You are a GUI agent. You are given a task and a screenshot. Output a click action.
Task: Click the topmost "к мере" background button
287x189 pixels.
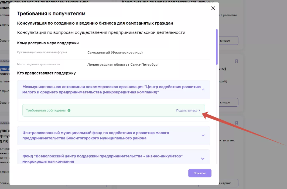click(228, 40)
